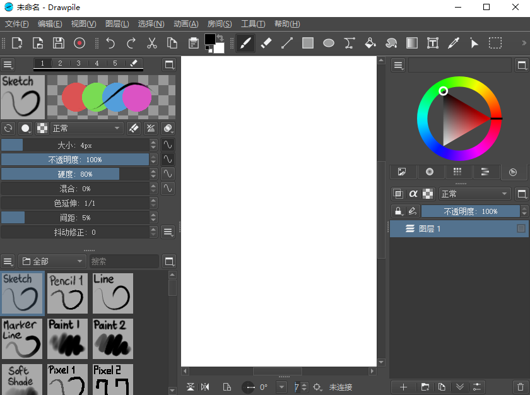Screen dimensions: 530x395
Task: Click the Record session icon
Action: pos(79,44)
